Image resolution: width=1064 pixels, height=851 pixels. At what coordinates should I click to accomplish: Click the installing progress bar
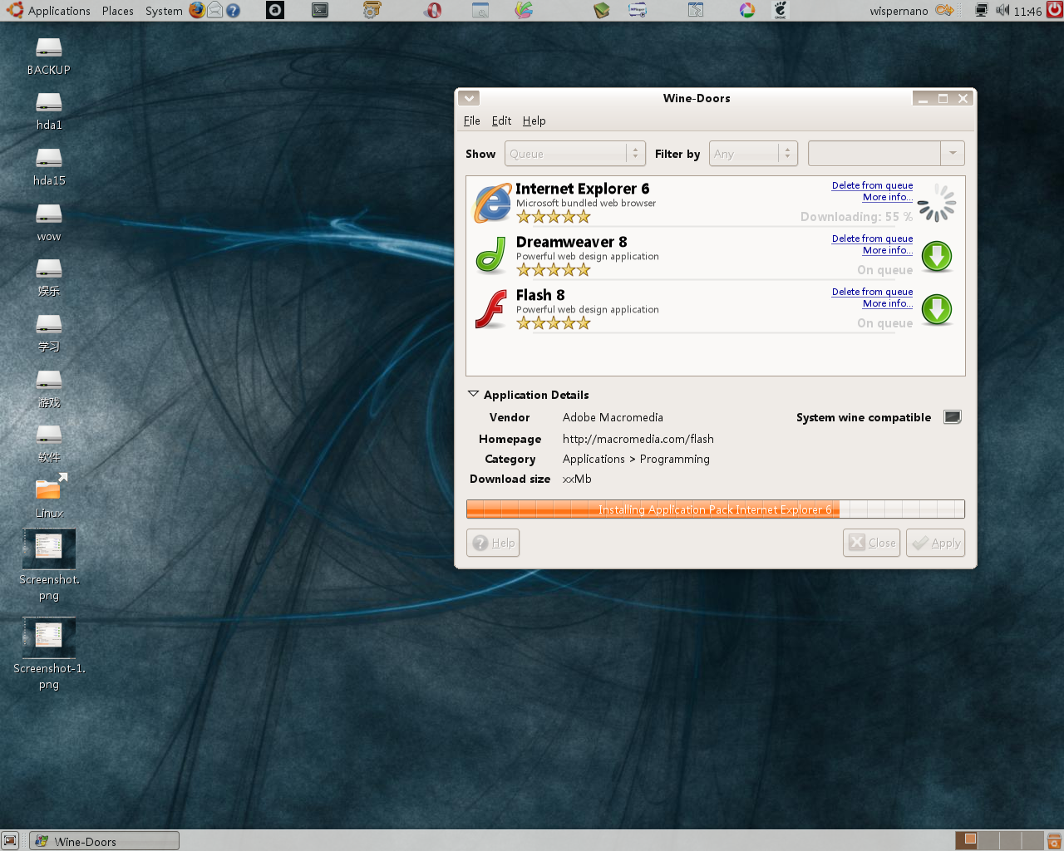click(715, 509)
